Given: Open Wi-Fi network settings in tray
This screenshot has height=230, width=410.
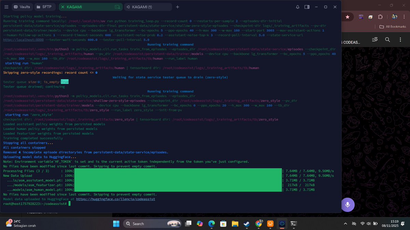Looking at the screenshot, I should [x=363, y=224].
